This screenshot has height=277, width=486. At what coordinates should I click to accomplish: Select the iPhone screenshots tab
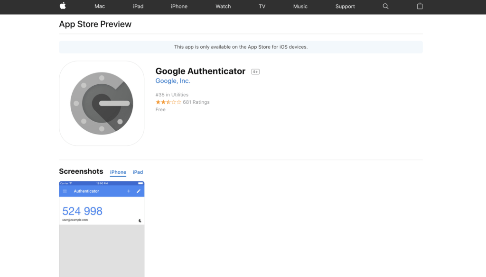tap(118, 172)
